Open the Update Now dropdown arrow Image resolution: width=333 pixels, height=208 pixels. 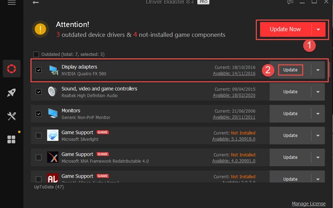[x=318, y=29]
